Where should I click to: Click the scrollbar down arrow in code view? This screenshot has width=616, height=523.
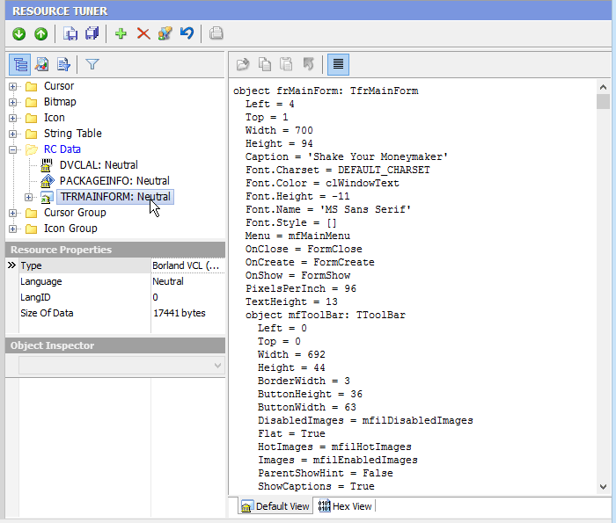[603, 487]
